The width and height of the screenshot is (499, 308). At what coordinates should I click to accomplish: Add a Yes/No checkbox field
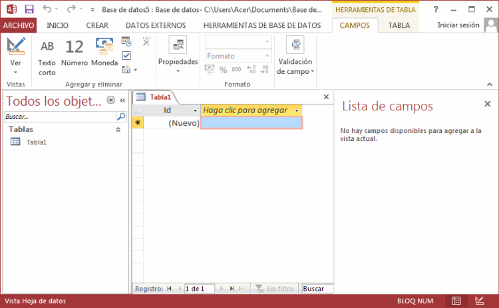coord(126,55)
